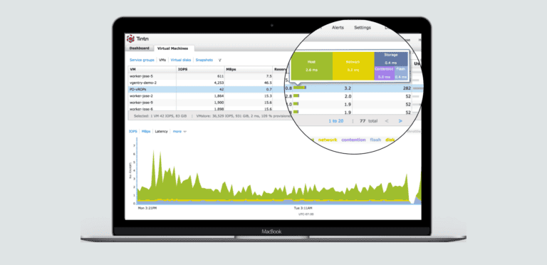
Task: Go to previous page arrow
Action: pos(387,121)
